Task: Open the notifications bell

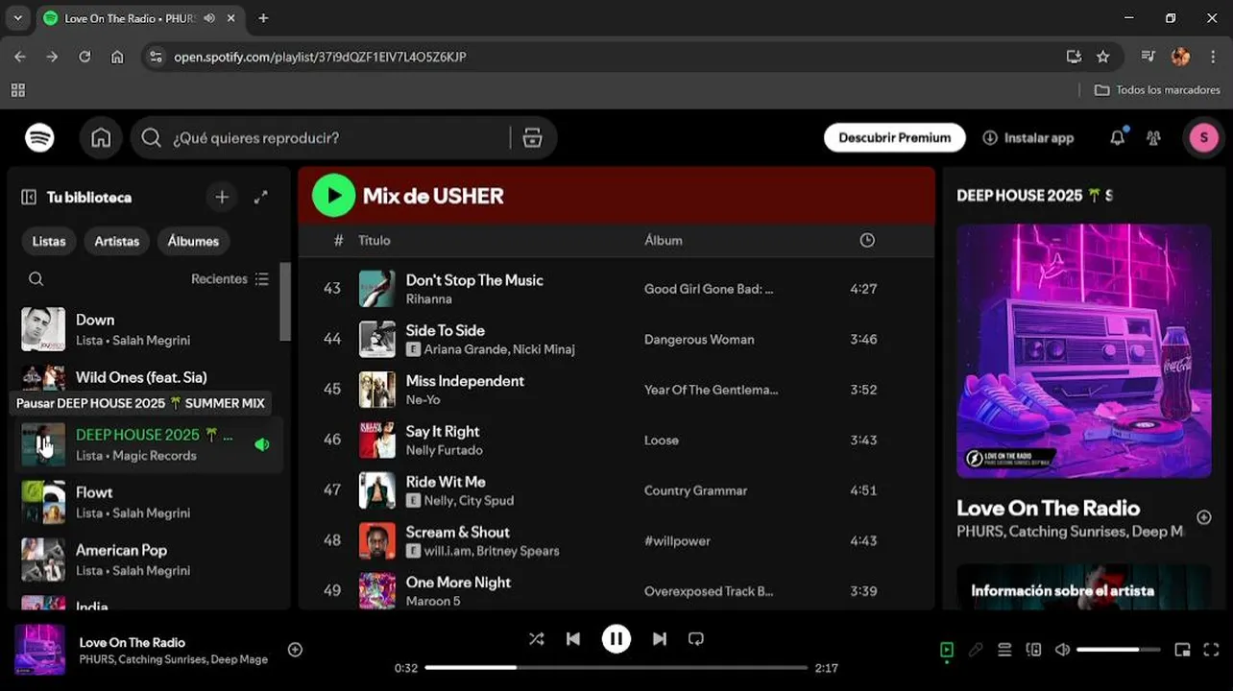Action: click(x=1117, y=138)
